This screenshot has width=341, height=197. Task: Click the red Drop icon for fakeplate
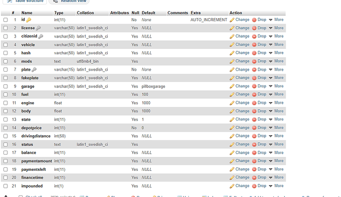click(254, 78)
